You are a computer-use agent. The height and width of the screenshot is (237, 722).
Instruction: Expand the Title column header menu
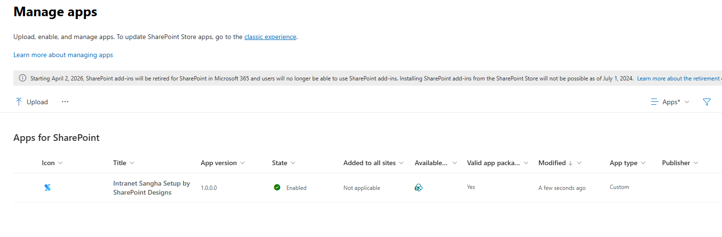[x=132, y=163]
